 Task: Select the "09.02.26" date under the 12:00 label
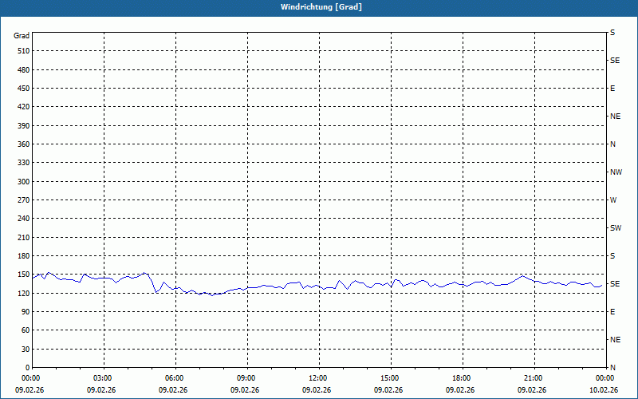(x=317, y=390)
